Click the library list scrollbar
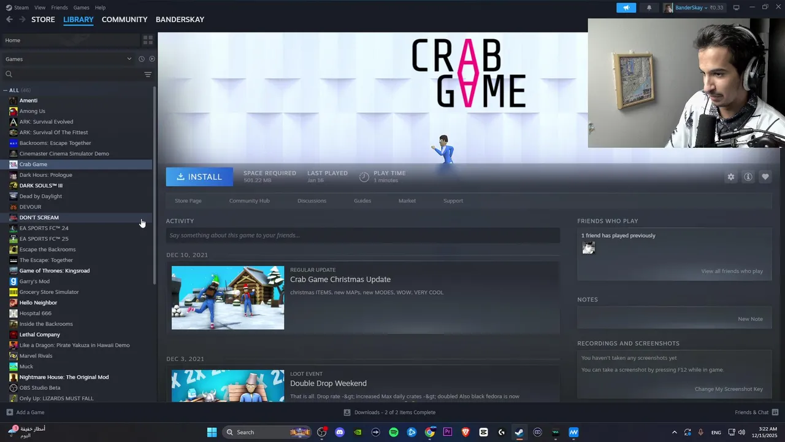The height and width of the screenshot is (442, 785). (x=155, y=184)
